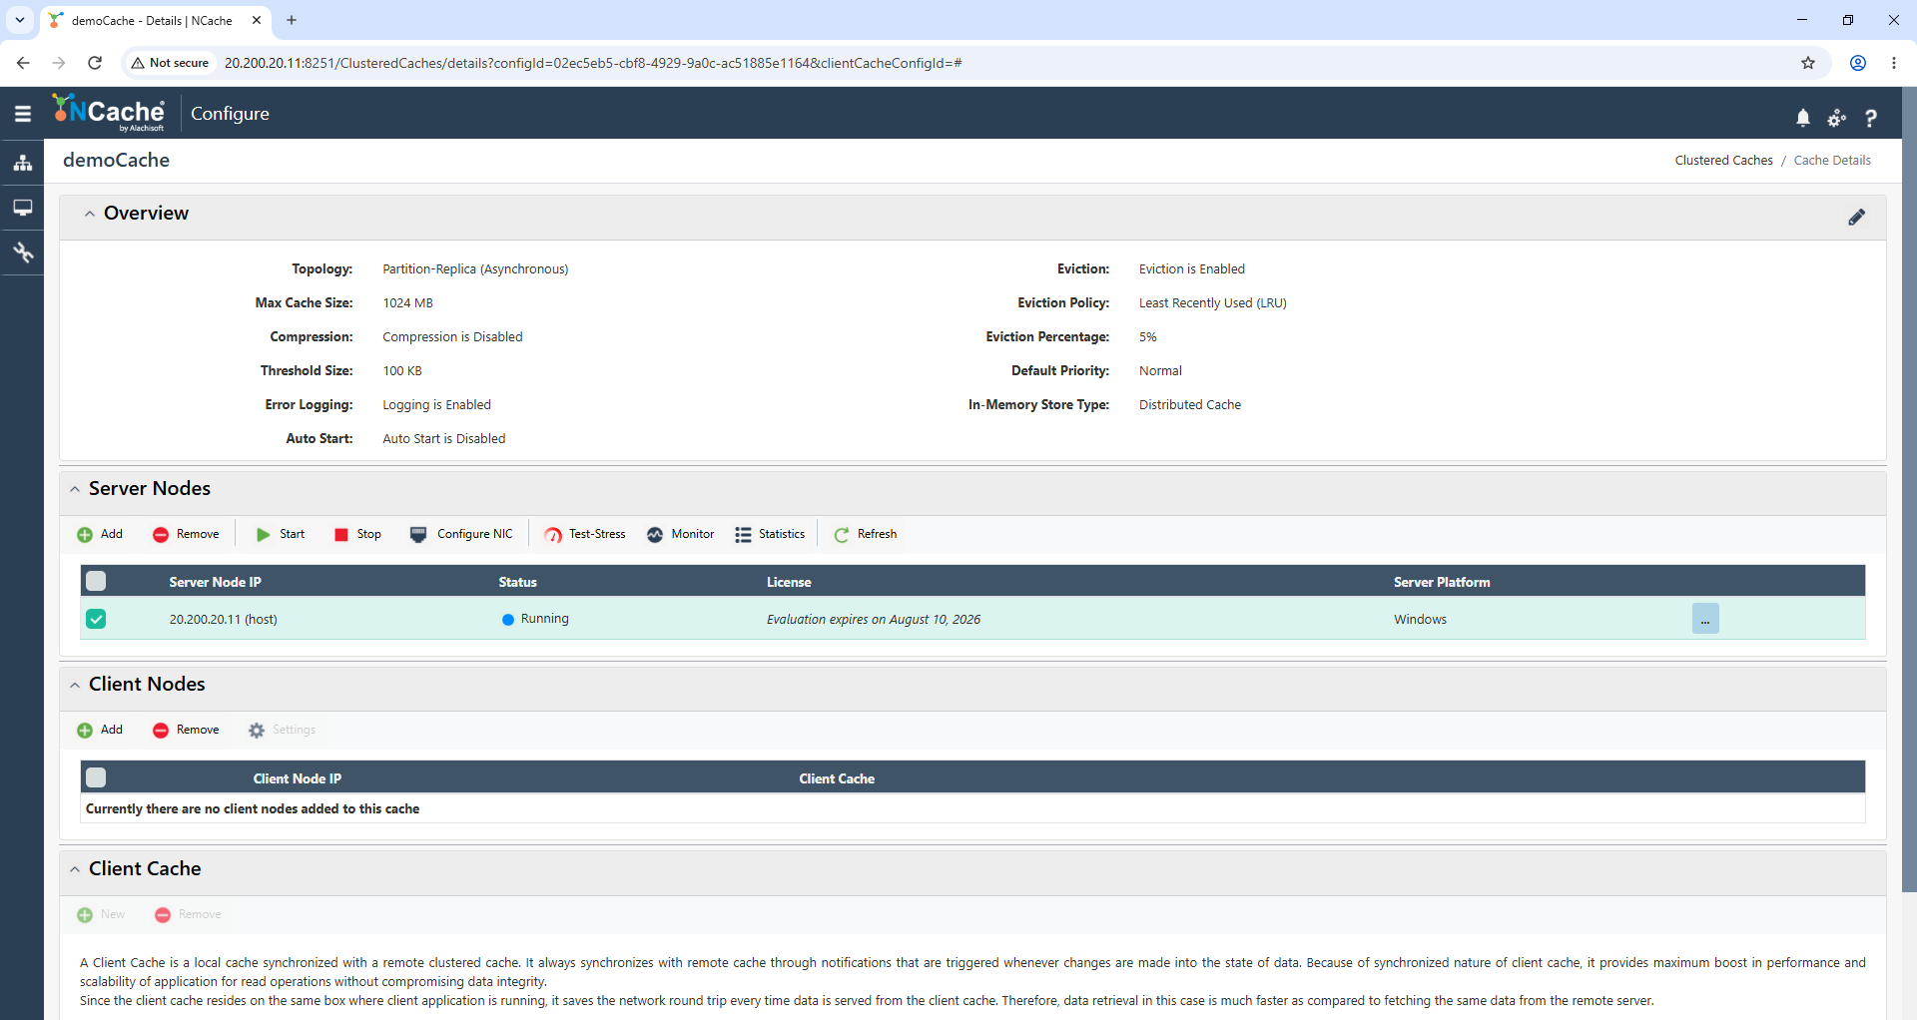The image size is (1917, 1020).
Task: Run Test-Stress on the cache
Action: tap(585, 534)
